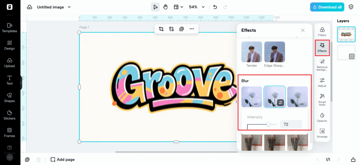Click the Download all button

tap(327, 7)
